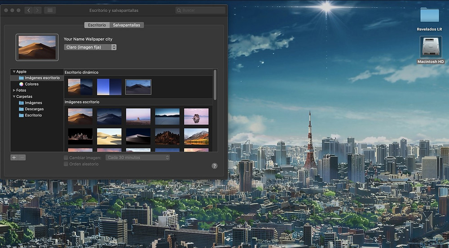
Task: Open the Claro (imagen fija) dropdown
Action: point(90,47)
